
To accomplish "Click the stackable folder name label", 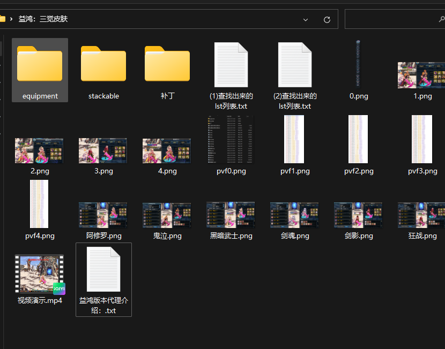I will 103,96.
